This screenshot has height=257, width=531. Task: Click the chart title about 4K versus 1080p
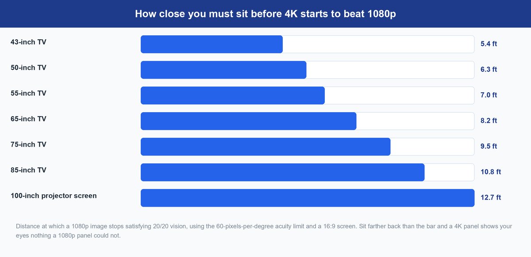(265, 14)
